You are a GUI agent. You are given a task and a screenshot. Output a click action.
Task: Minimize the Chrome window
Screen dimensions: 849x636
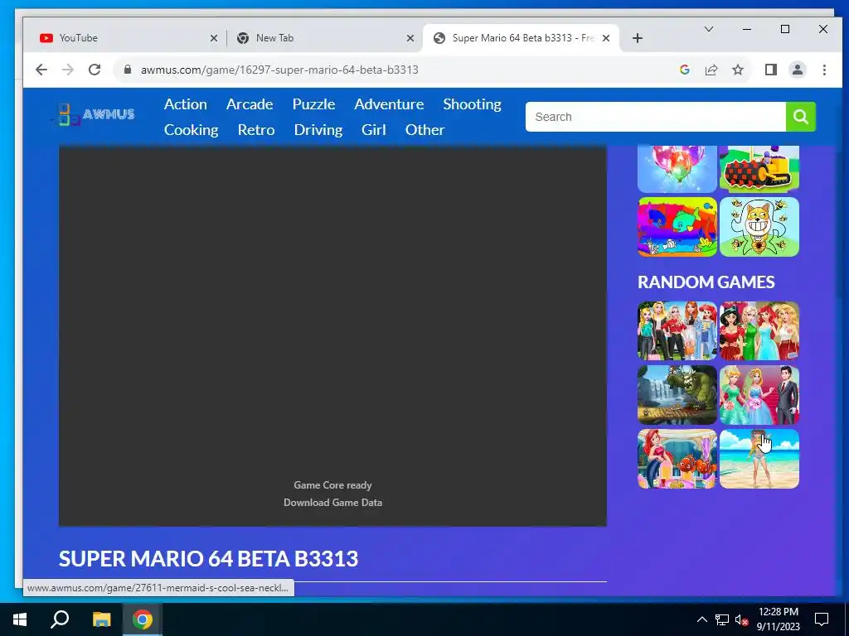tap(747, 29)
